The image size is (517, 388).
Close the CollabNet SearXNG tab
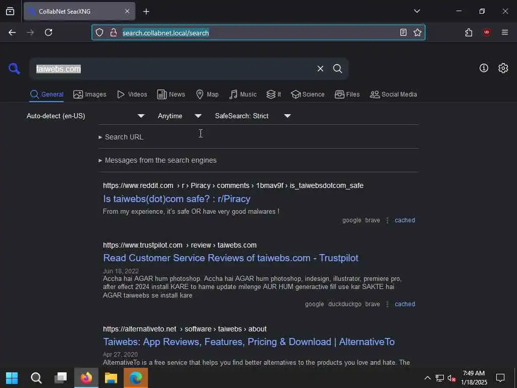pos(127,11)
